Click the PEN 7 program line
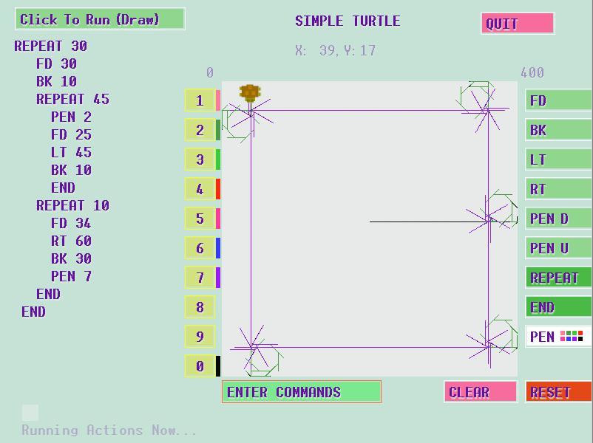 (x=71, y=276)
